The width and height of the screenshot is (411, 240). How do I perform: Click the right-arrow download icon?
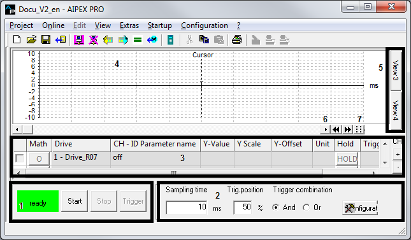pyautogui.click(x=123, y=40)
